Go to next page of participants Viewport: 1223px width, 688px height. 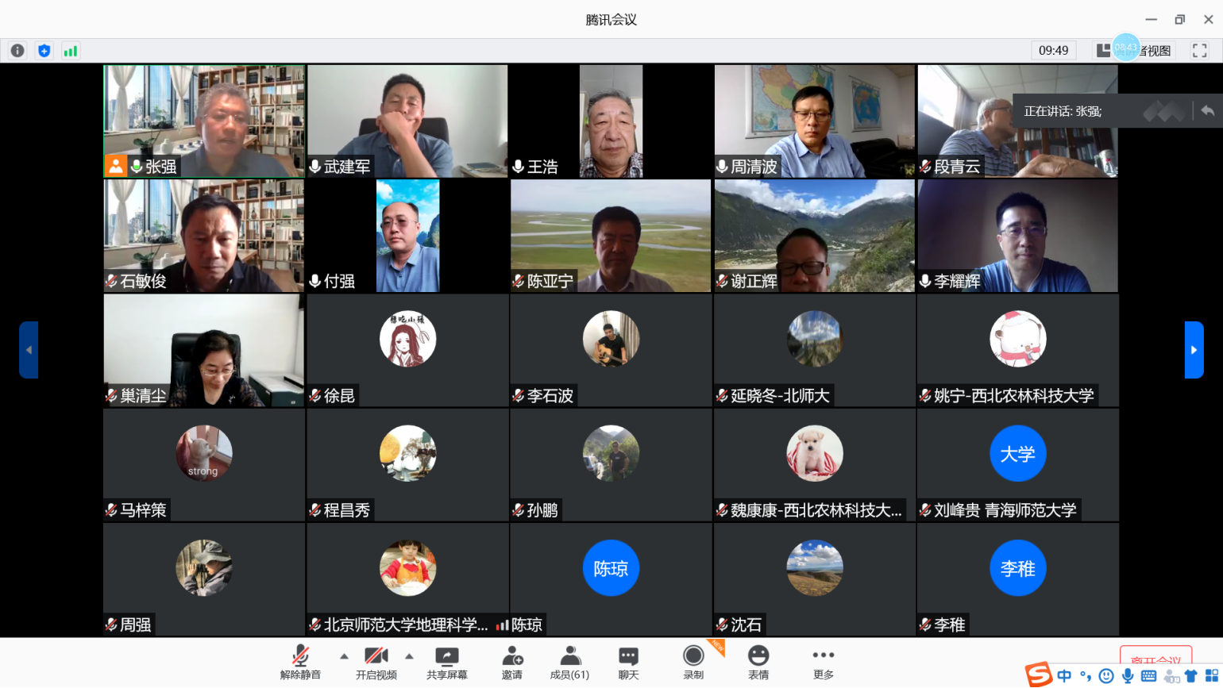pos(1194,350)
